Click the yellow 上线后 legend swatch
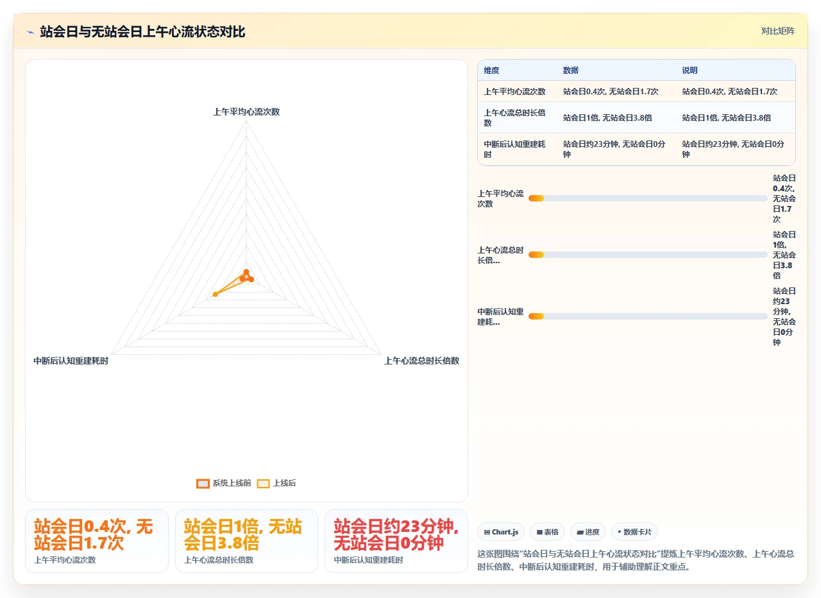The width and height of the screenshot is (821, 598). [x=263, y=484]
